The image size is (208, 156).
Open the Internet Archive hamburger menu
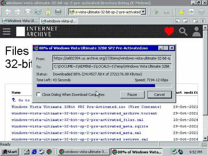pos(6,32)
